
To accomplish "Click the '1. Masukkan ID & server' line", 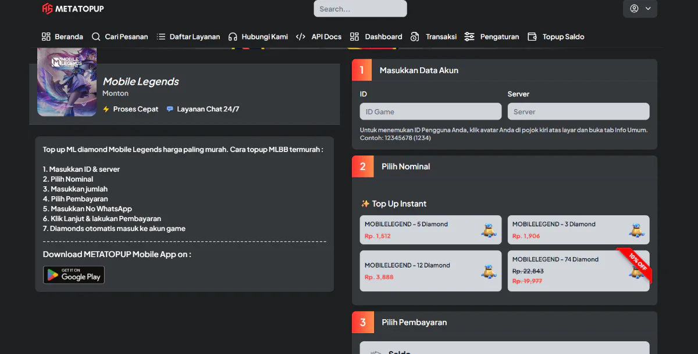I will click(81, 169).
